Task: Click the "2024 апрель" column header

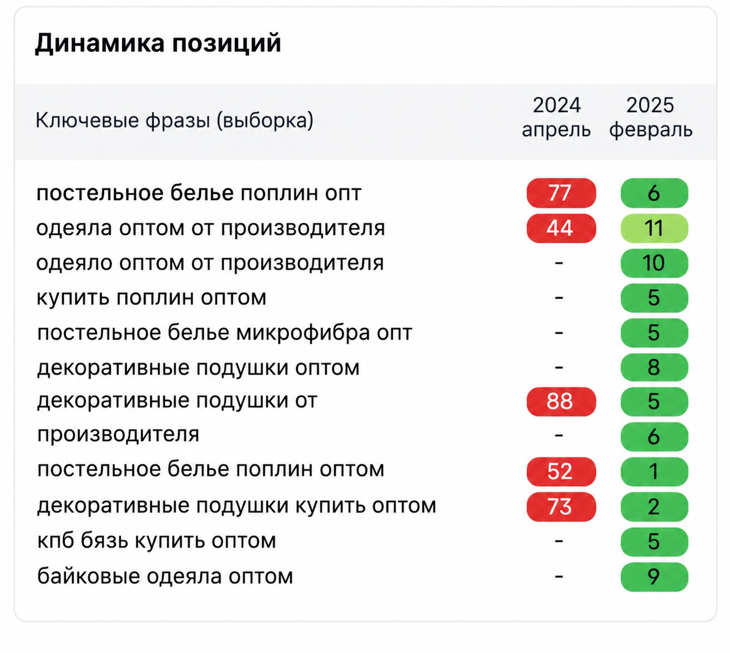Action: tap(556, 117)
